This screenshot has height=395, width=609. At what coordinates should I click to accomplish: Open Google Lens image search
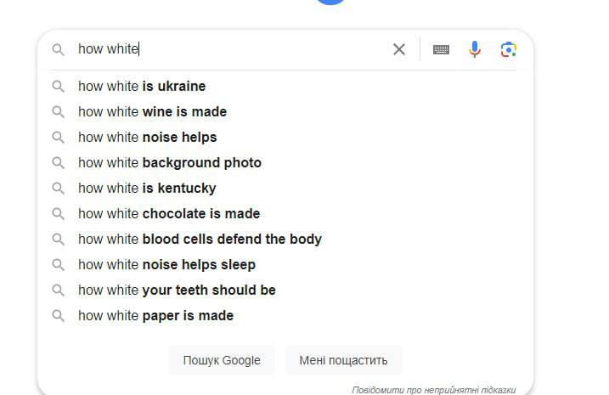coord(508,49)
